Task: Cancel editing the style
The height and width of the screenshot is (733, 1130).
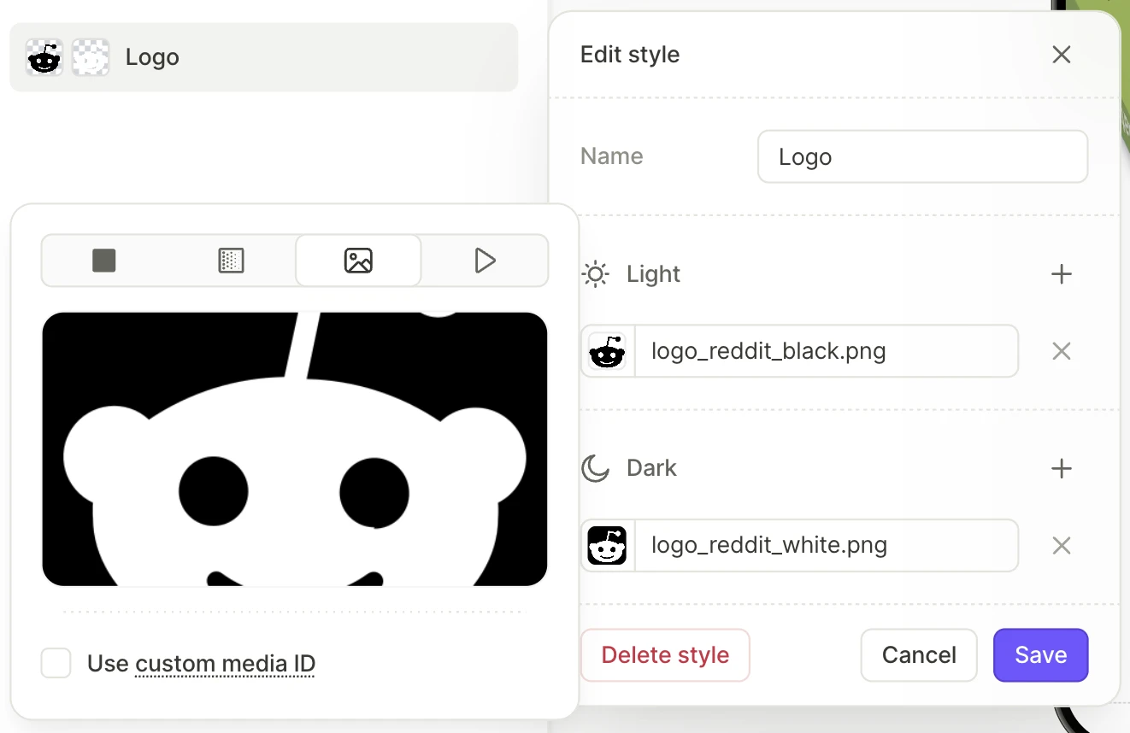Action: point(919,655)
